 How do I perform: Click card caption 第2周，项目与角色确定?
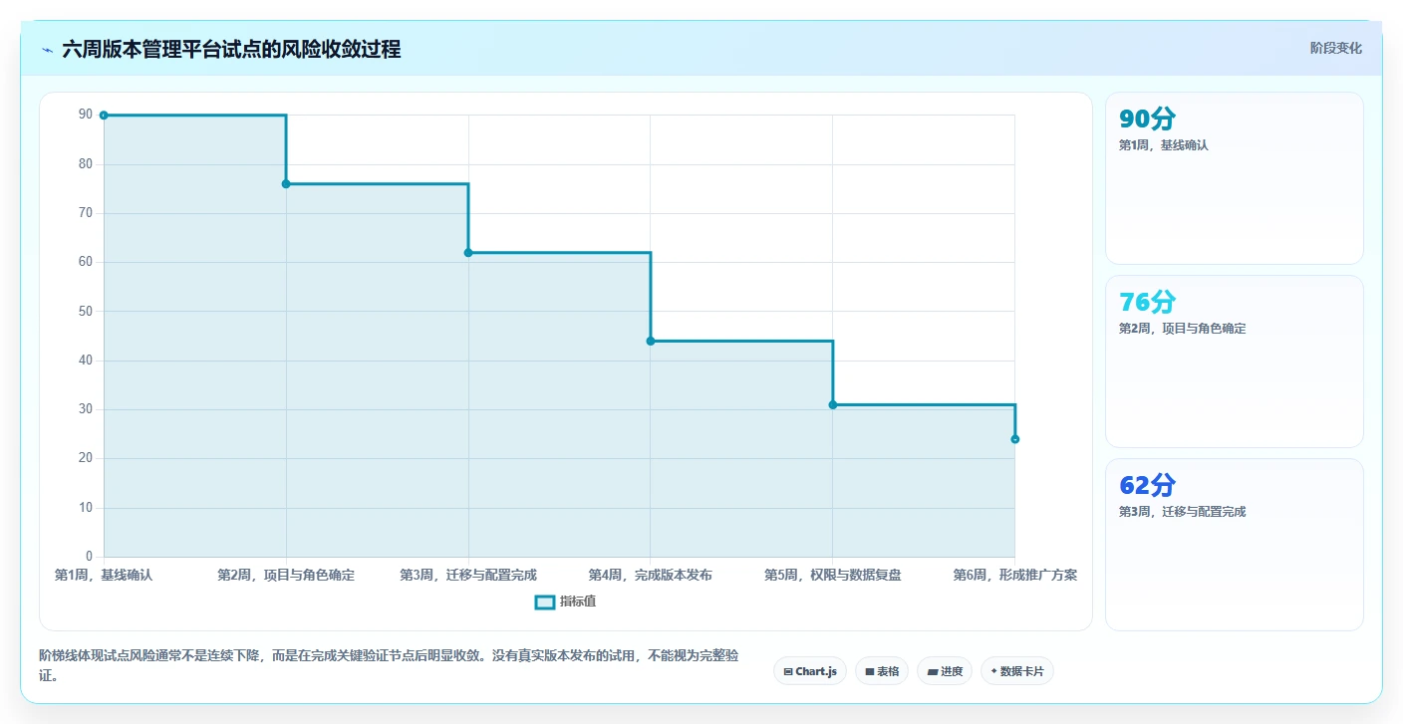1183,329
